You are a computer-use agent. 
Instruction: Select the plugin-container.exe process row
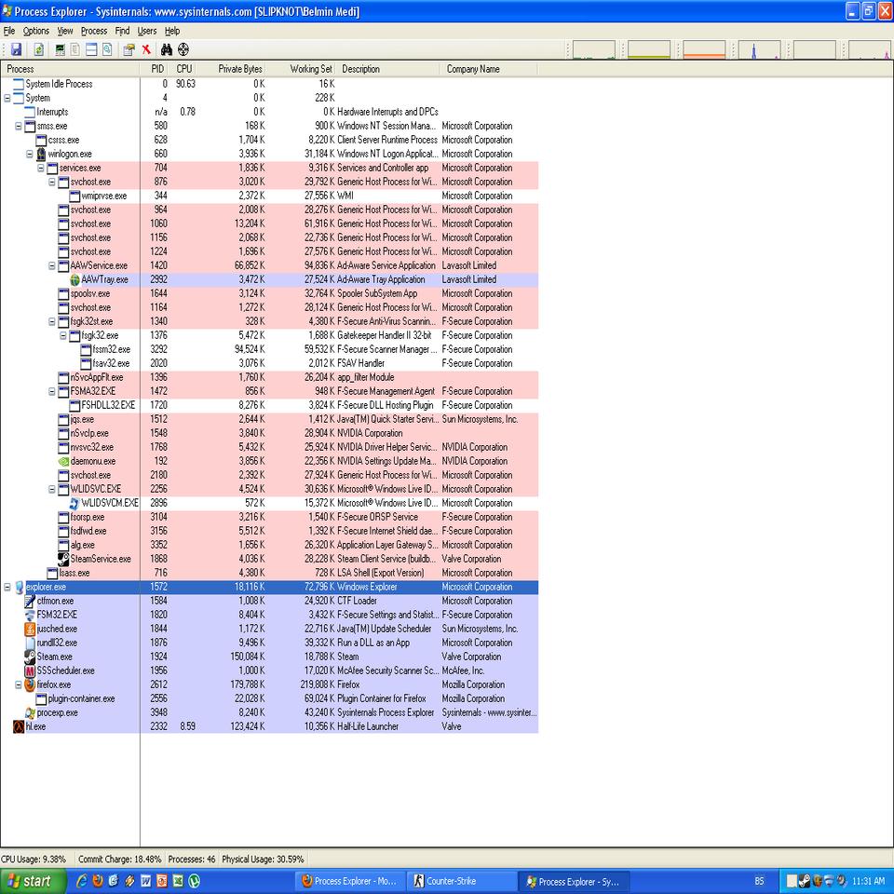pyautogui.click(x=269, y=699)
